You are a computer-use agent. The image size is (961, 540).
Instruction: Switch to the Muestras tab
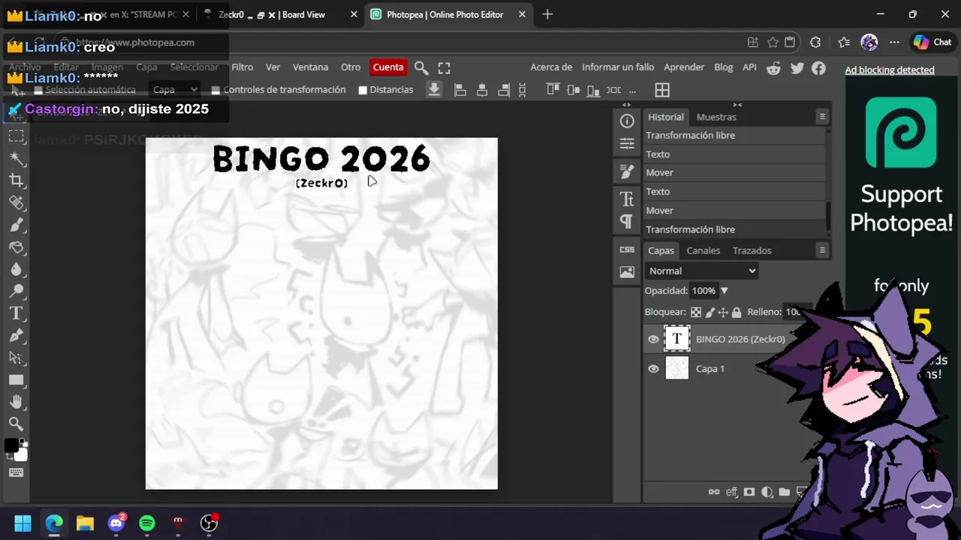coord(716,117)
